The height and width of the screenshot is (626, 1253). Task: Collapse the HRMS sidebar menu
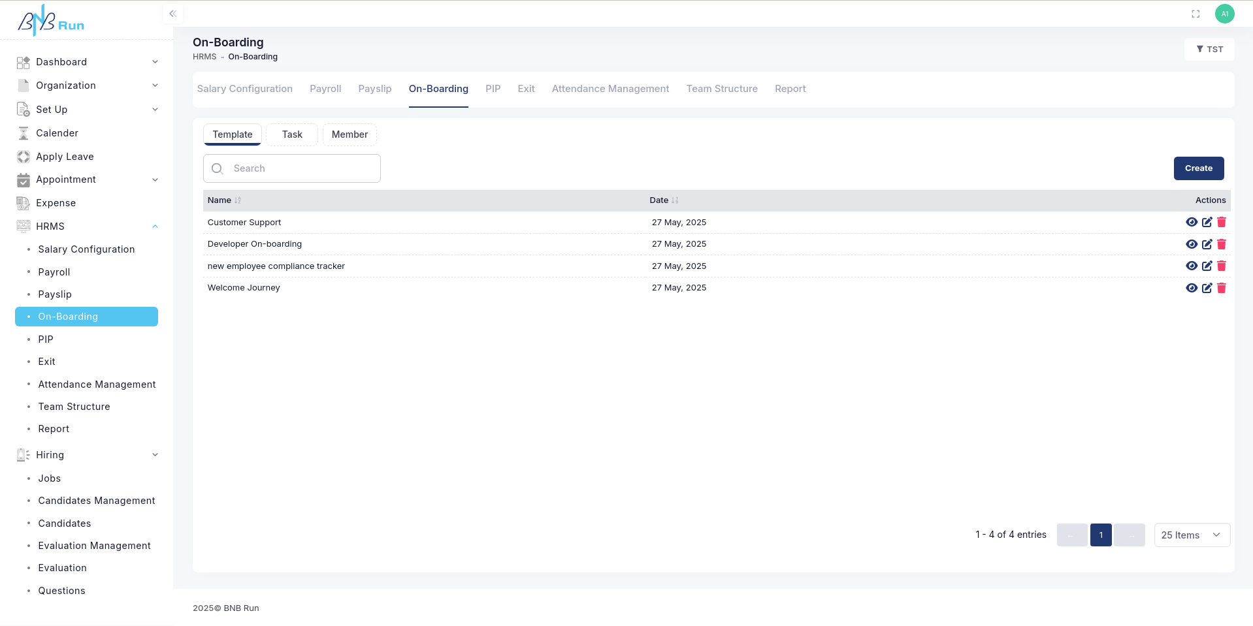[x=155, y=227]
